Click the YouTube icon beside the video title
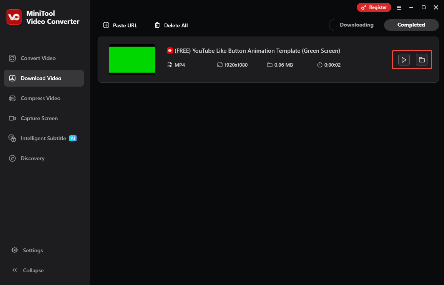Image resolution: width=444 pixels, height=285 pixels. (x=169, y=50)
